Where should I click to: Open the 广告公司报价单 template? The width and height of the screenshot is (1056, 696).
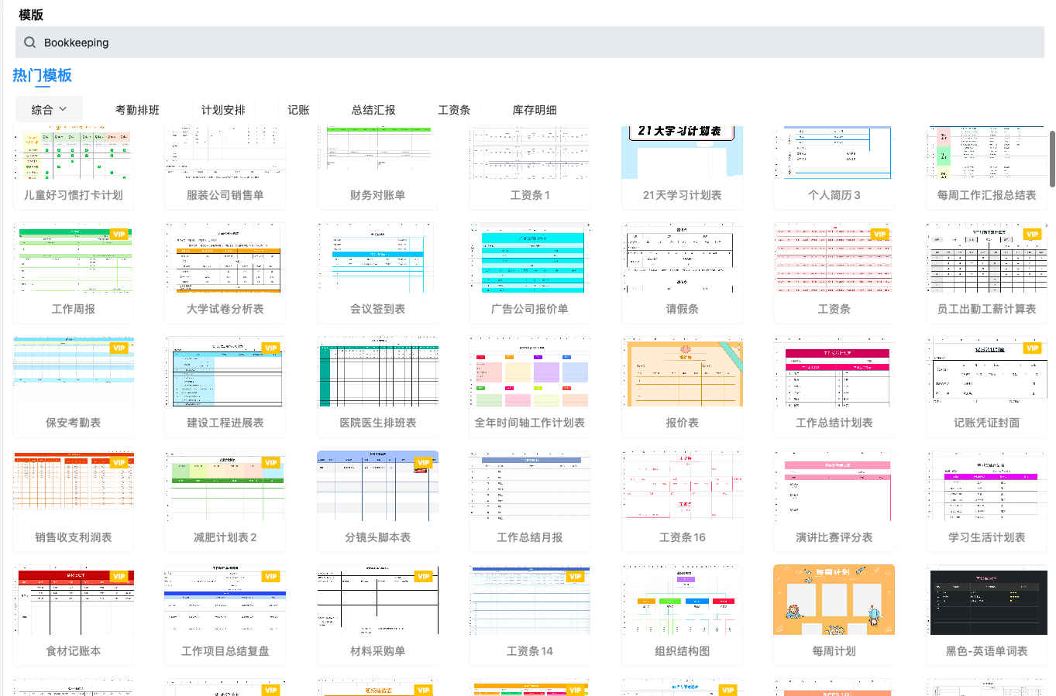tap(529, 273)
